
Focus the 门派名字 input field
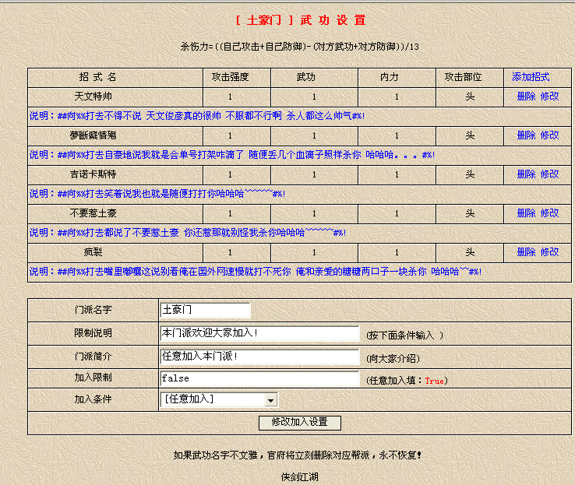click(205, 310)
